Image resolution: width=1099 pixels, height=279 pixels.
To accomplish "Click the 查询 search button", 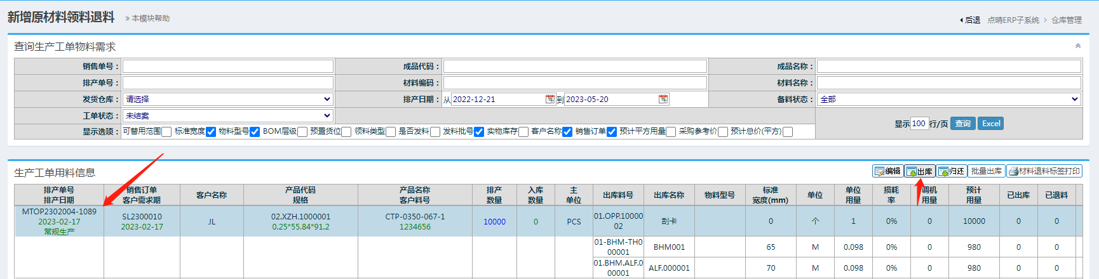I will point(963,124).
